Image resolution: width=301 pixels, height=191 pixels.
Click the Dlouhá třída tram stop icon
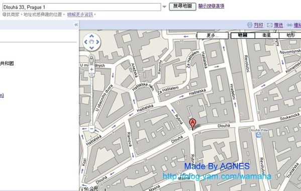259,135
